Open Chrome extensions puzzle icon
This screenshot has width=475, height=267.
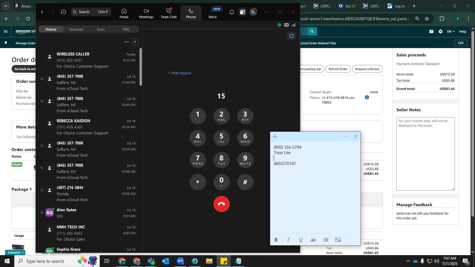442,19
